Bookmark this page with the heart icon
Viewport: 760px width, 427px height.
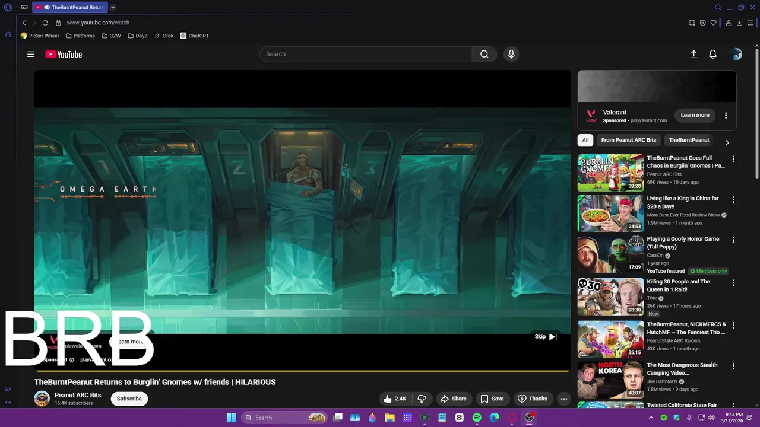(x=713, y=23)
